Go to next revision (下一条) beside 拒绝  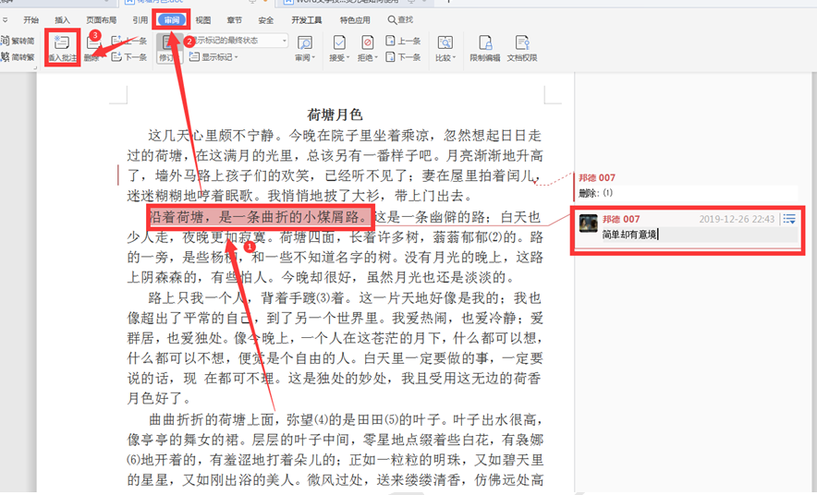(403, 56)
